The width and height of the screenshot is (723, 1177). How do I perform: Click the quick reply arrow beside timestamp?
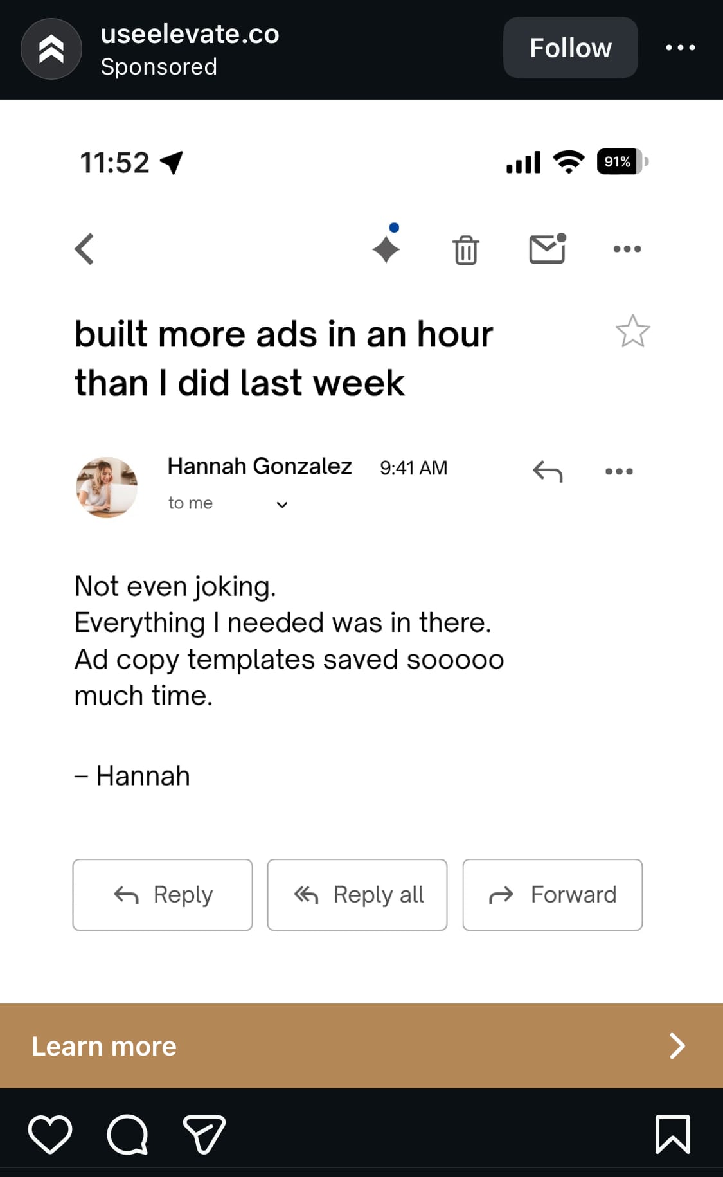[548, 472]
